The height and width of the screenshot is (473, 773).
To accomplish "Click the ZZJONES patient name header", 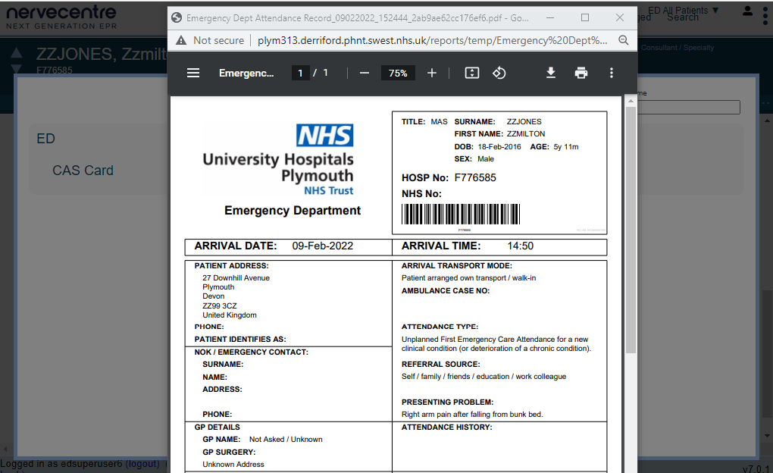I will [102, 54].
